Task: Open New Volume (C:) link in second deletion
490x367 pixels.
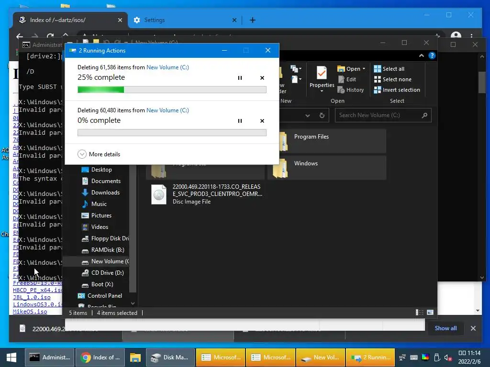Action: [167, 110]
